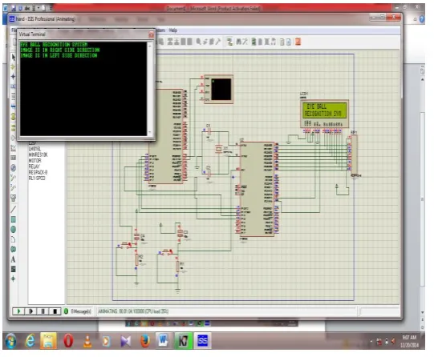Image resolution: width=434 pixels, height=357 pixels.
Task: Select the Junction Dot mode tool
Action: point(14,77)
